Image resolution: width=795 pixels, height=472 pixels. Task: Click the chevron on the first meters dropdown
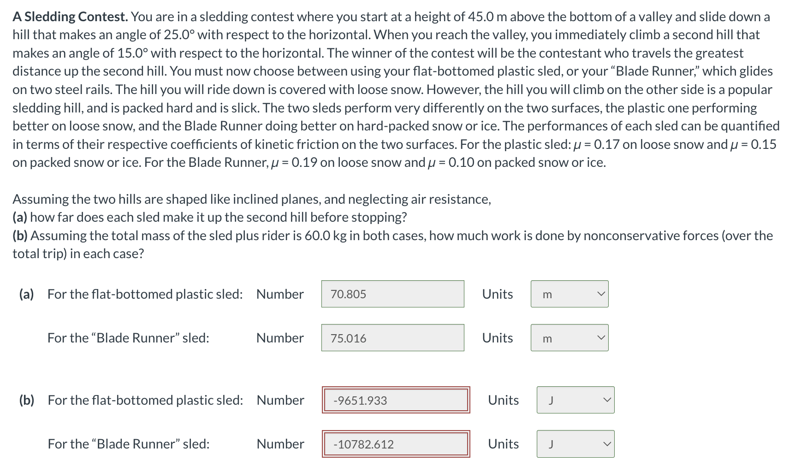[601, 294]
